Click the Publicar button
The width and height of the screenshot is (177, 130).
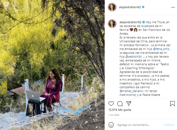tap(169, 125)
